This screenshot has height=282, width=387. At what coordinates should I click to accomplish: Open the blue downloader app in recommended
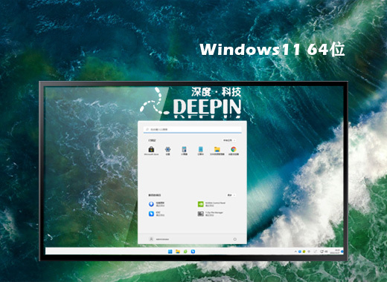click(156, 204)
